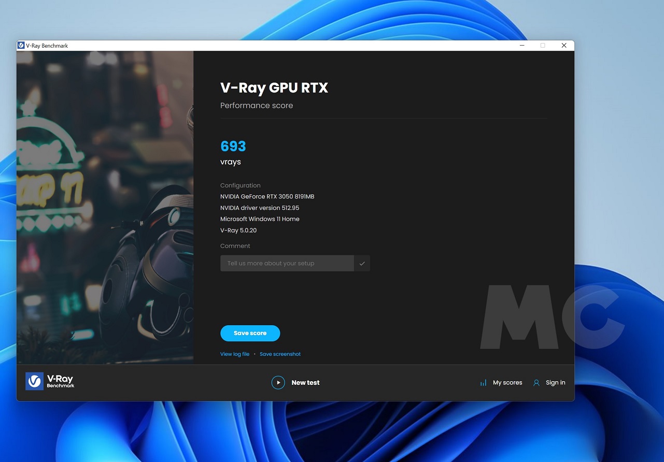Image resolution: width=664 pixels, height=462 pixels.
Task: Click the 693 performance score number
Action: (233, 146)
